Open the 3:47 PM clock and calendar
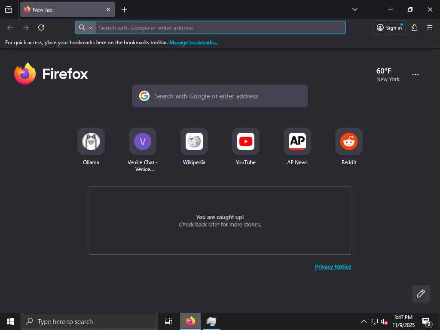 point(403,321)
